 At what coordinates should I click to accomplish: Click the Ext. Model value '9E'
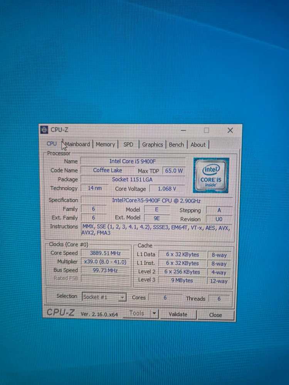click(x=156, y=218)
